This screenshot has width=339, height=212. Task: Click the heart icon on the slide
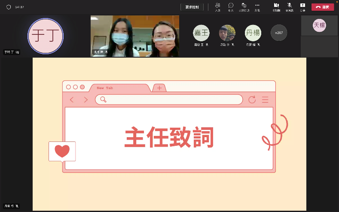pyautogui.click(x=62, y=151)
